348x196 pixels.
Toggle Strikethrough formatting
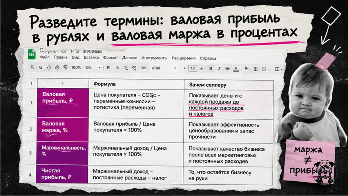coord(227,69)
